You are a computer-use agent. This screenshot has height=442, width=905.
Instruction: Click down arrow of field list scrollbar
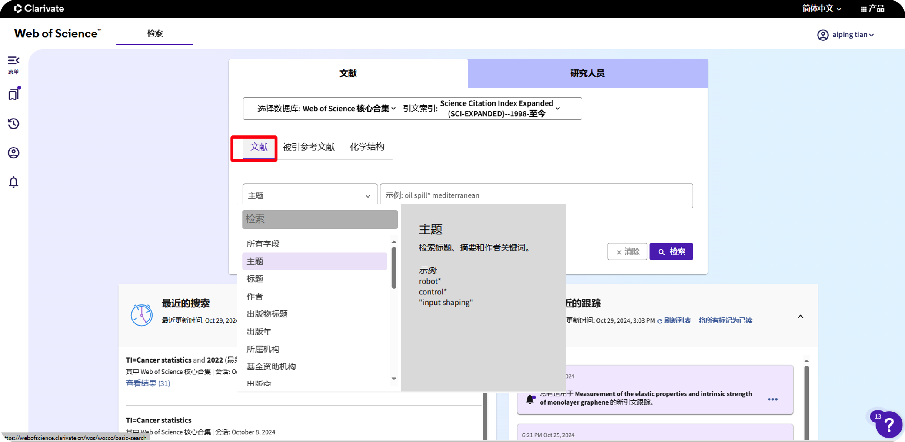(x=394, y=379)
